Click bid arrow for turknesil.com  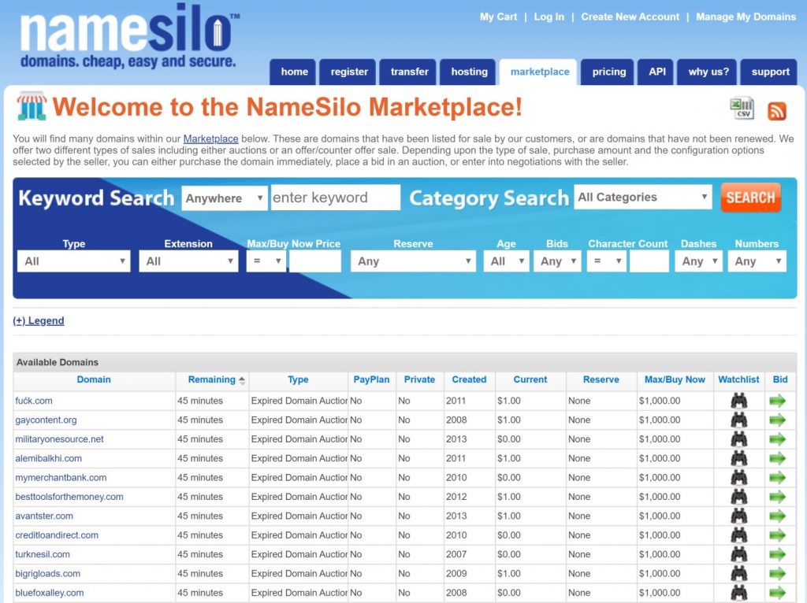pos(778,554)
